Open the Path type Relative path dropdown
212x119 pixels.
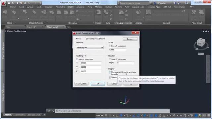(90, 48)
